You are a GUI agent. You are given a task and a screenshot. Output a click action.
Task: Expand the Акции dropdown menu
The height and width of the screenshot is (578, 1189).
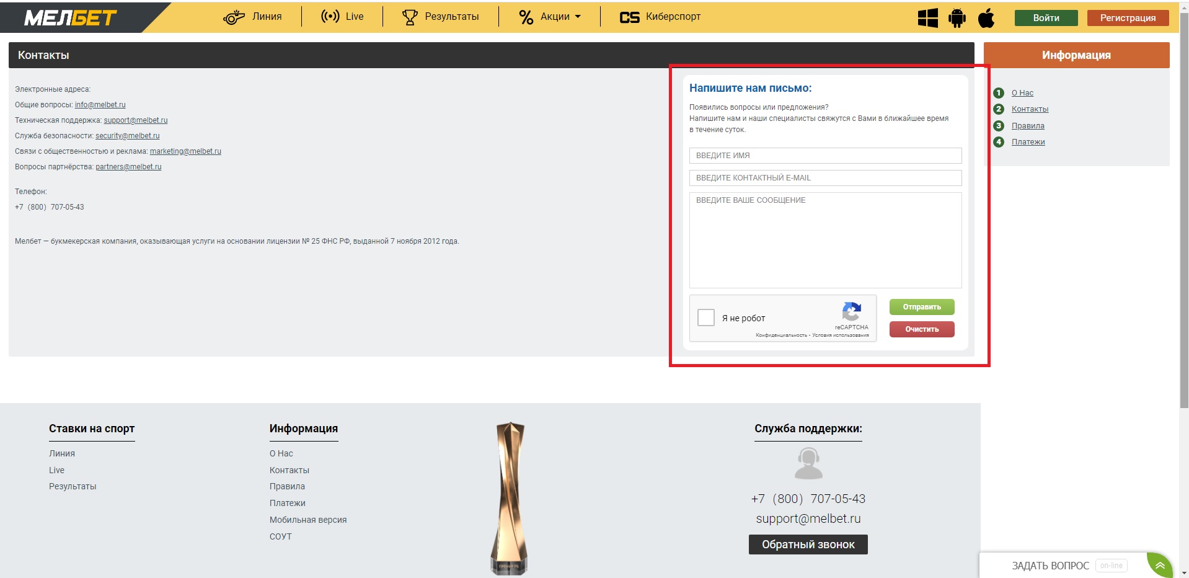point(550,17)
